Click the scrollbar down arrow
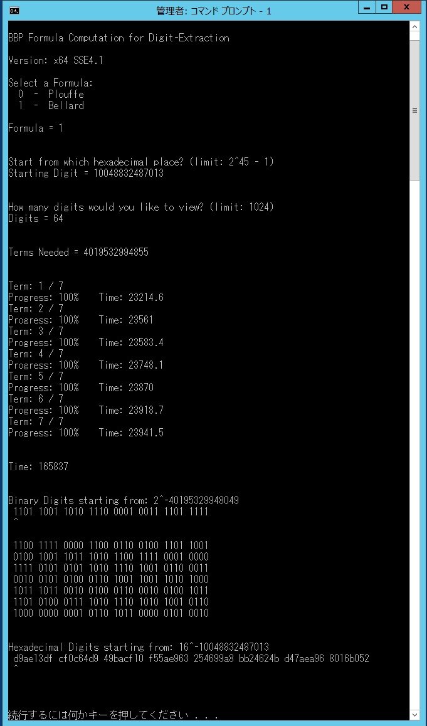Screen dimensions: 427x726 414,715
